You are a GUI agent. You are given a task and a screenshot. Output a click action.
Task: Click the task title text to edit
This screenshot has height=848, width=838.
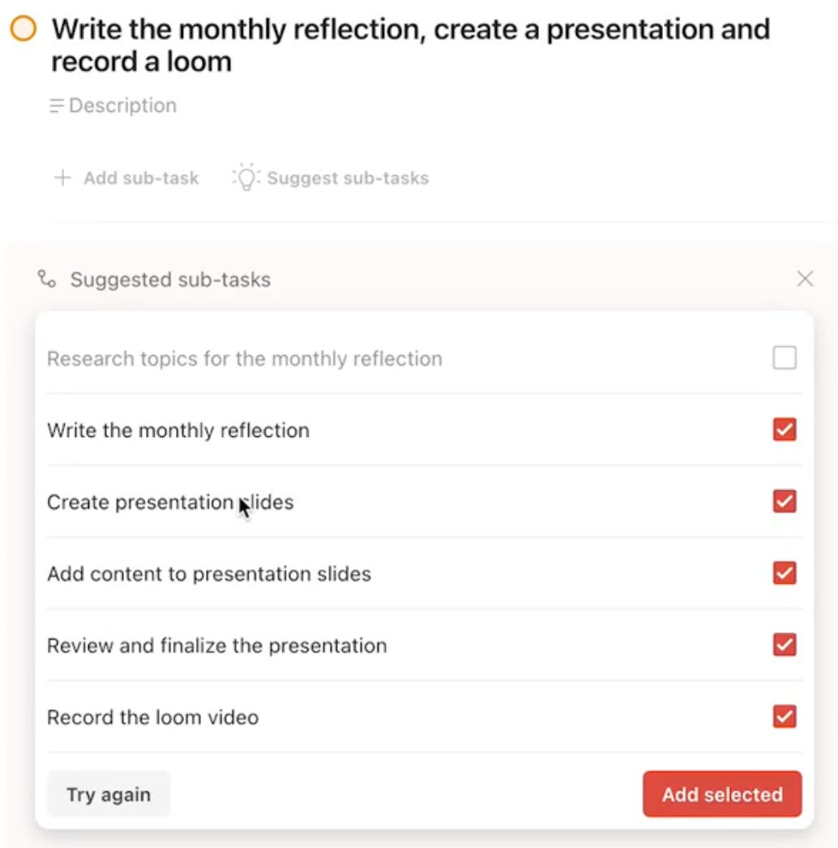click(x=410, y=45)
